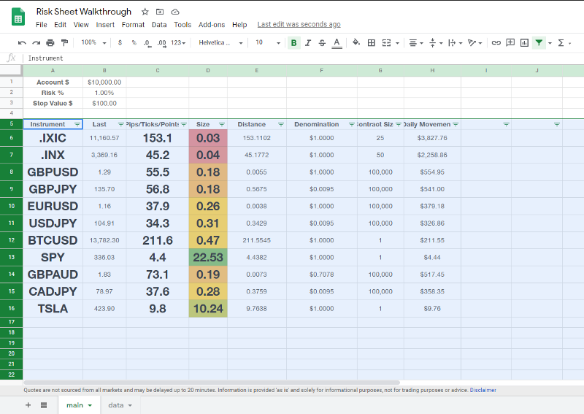The width and height of the screenshot is (584, 414).
Task: Increase decimal places button
Action: (x=161, y=43)
